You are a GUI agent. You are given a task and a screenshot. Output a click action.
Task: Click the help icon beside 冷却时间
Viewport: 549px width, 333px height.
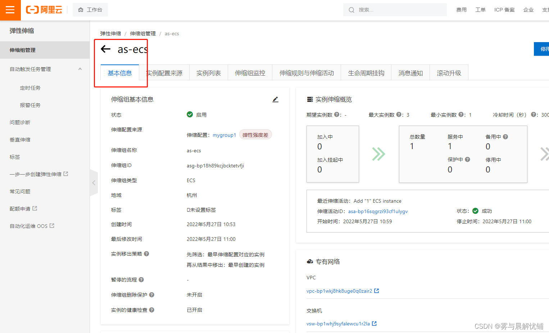(534, 114)
